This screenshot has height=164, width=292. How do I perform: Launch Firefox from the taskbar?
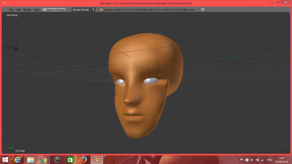tap(84, 160)
